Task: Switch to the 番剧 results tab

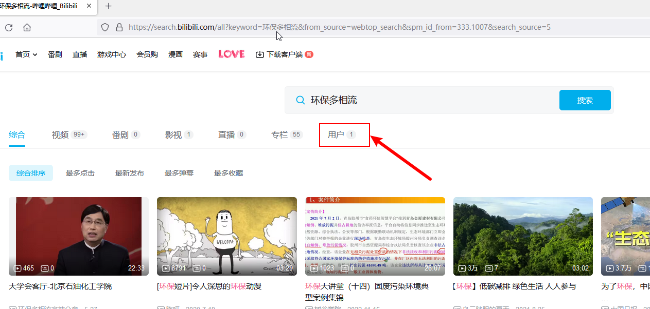Action: coord(126,135)
